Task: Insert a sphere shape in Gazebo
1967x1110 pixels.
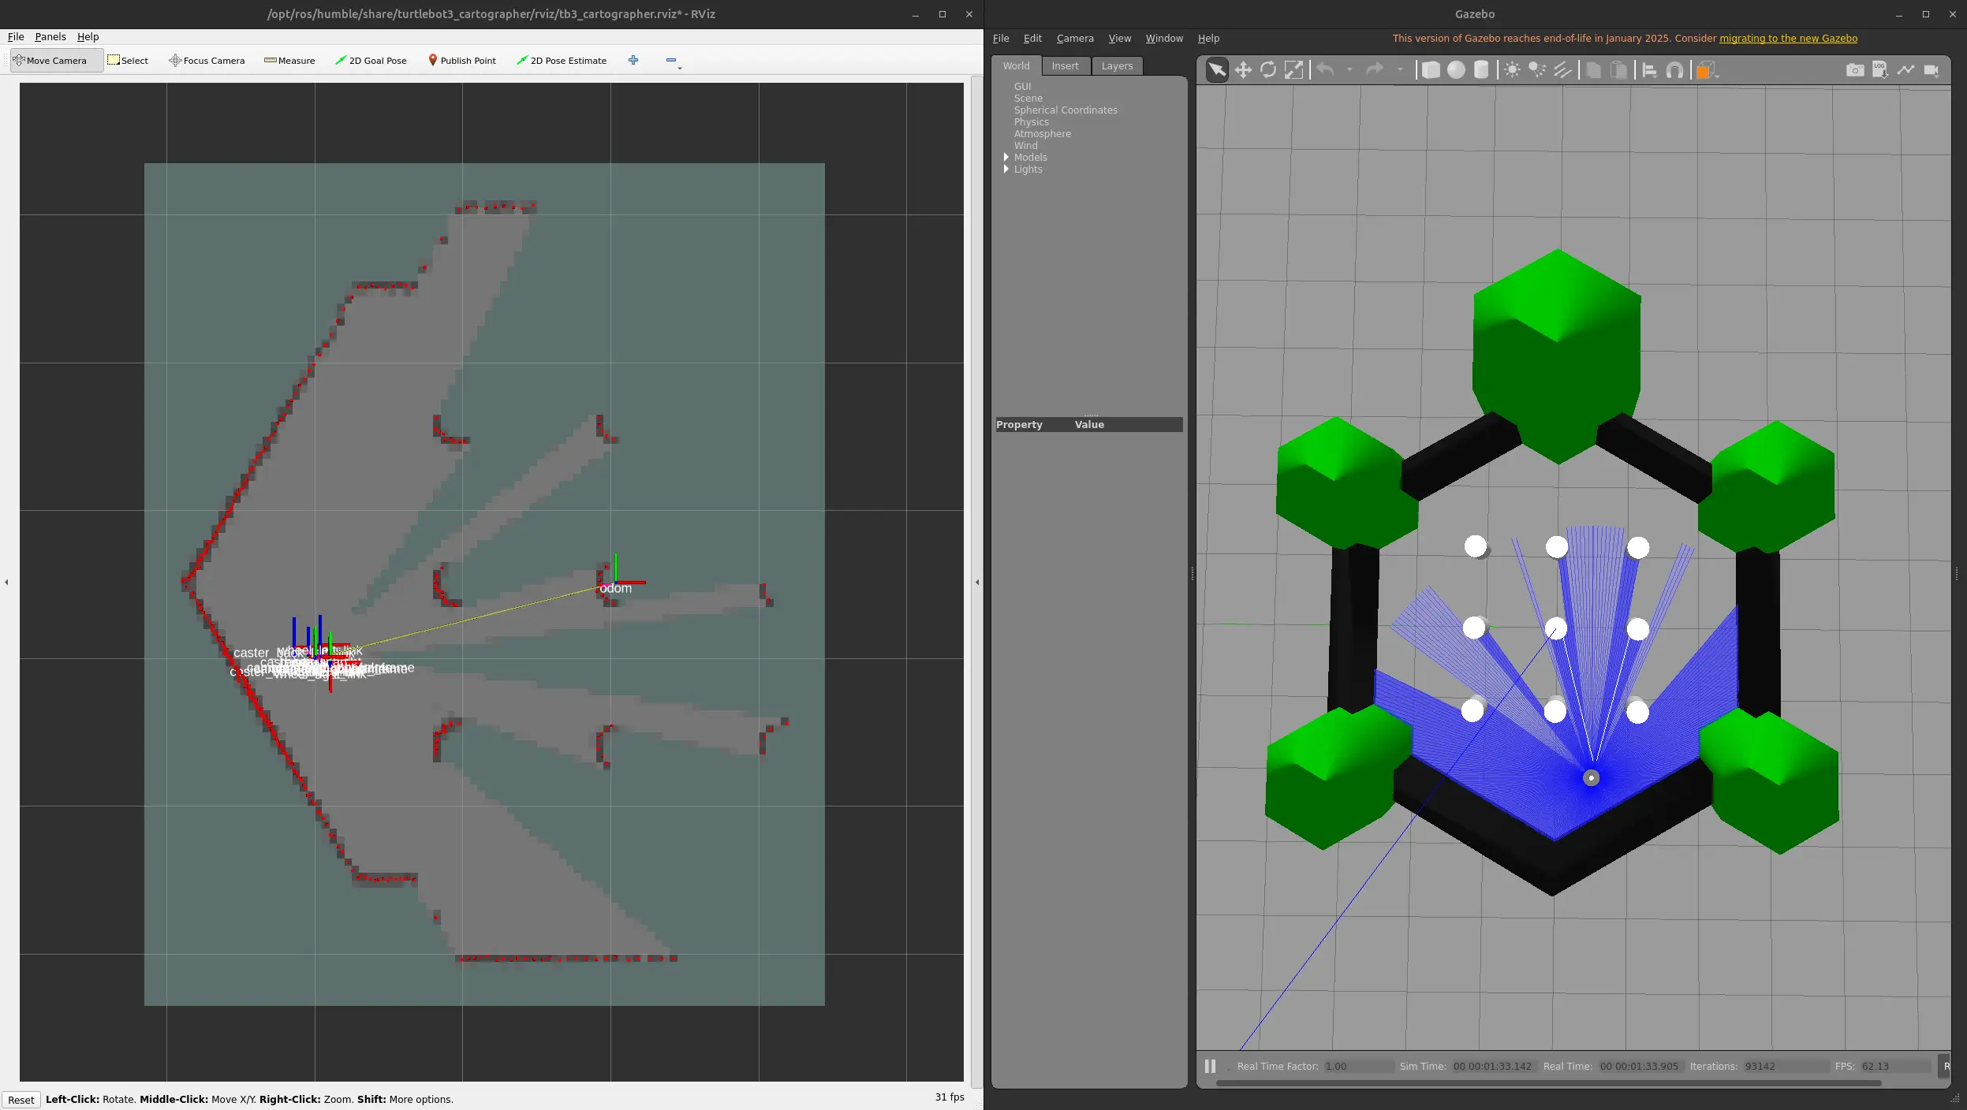Action: 1456,70
